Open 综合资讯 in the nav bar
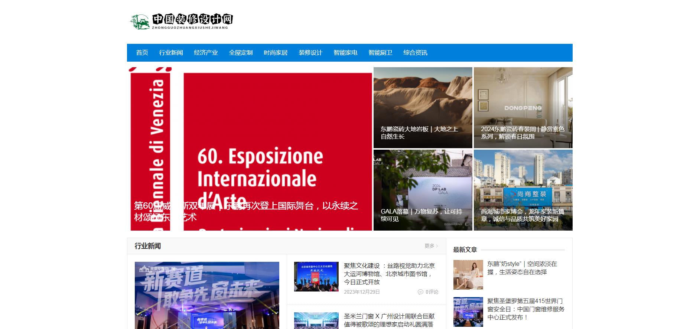700x329 pixels. coord(415,53)
